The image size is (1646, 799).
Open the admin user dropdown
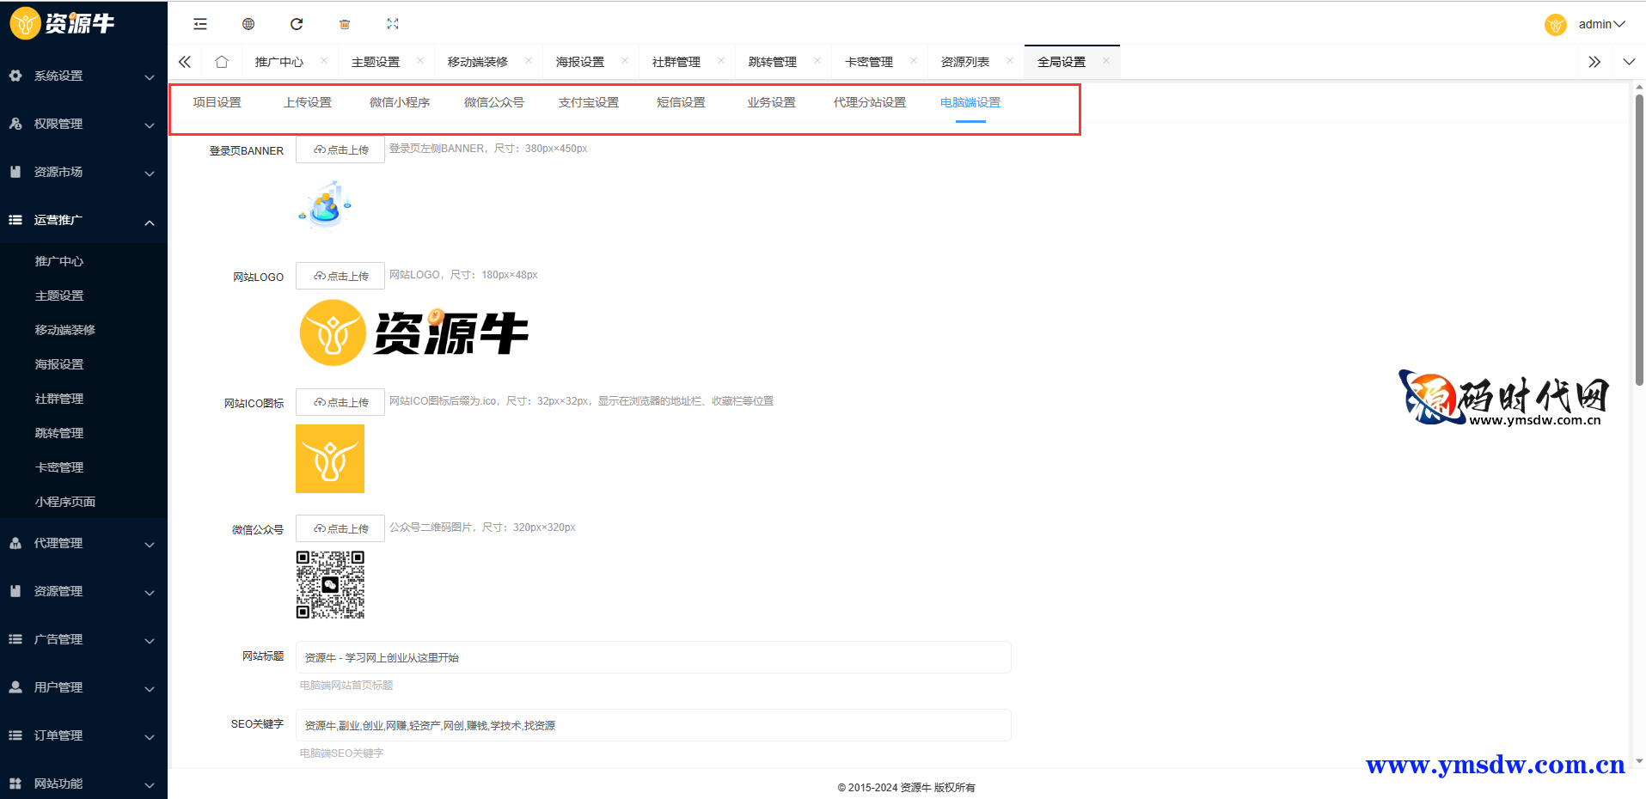pyautogui.click(x=1600, y=24)
